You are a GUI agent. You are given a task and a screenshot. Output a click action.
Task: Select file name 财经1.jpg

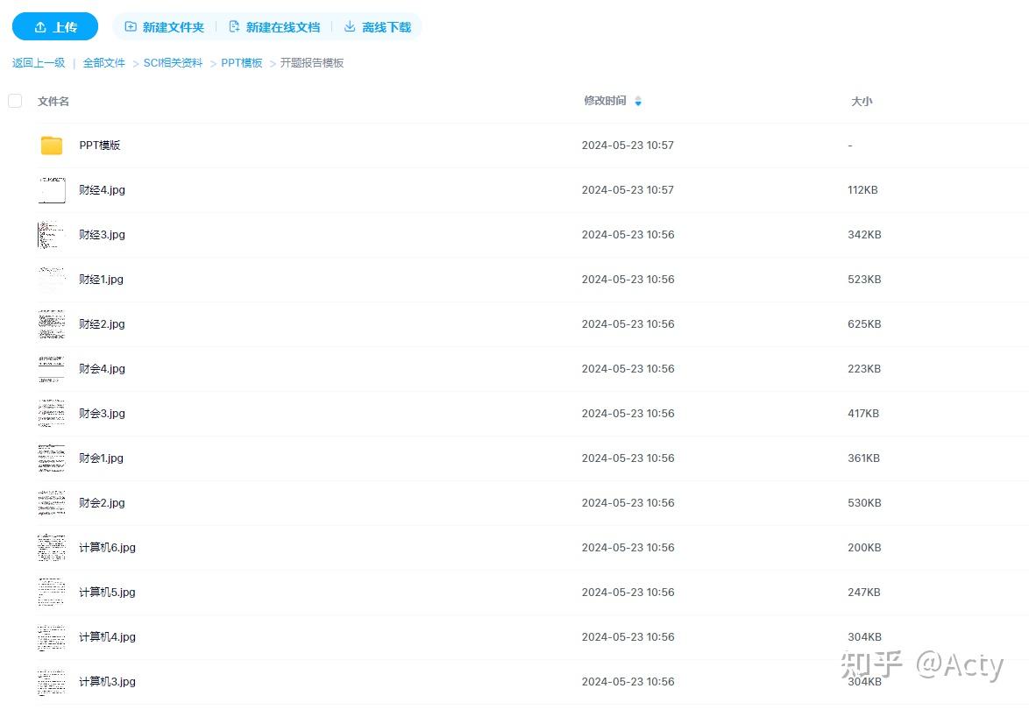tap(101, 279)
